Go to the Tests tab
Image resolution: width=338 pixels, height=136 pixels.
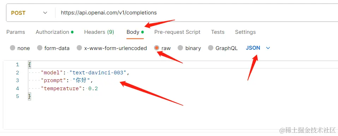tap(218, 32)
